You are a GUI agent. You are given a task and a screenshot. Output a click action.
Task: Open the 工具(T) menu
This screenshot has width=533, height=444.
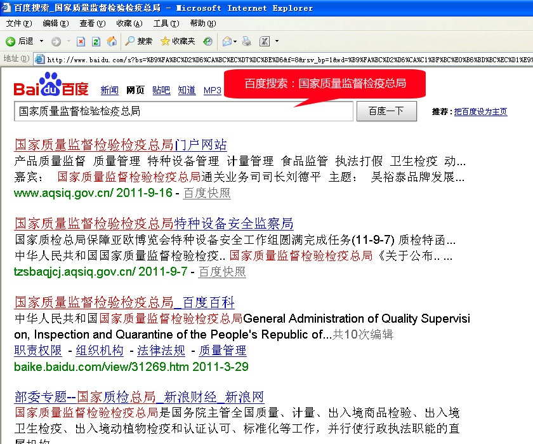click(166, 24)
